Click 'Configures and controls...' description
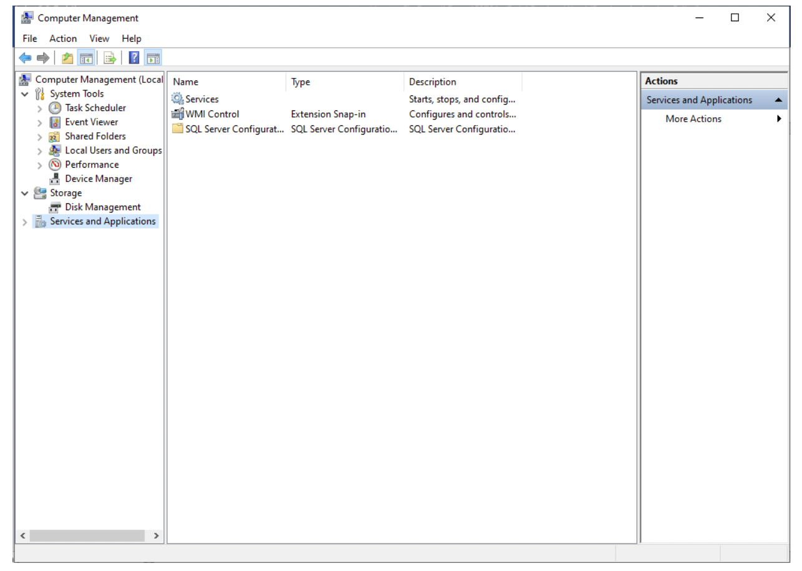Image resolution: width=802 pixels, height=571 pixels. click(x=463, y=114)
